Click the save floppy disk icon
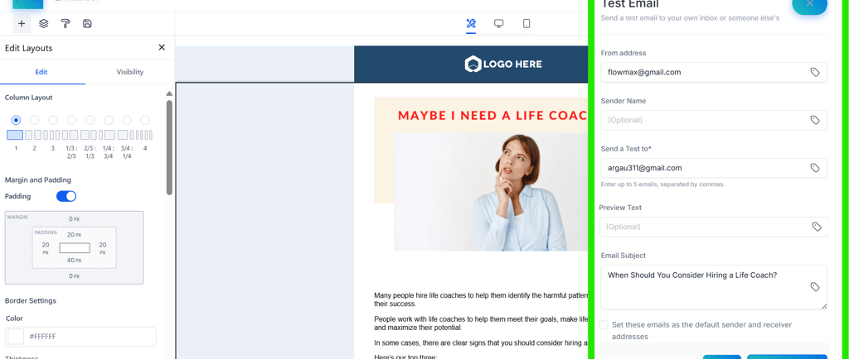The image size is (849, 359). tap(87, 24)
